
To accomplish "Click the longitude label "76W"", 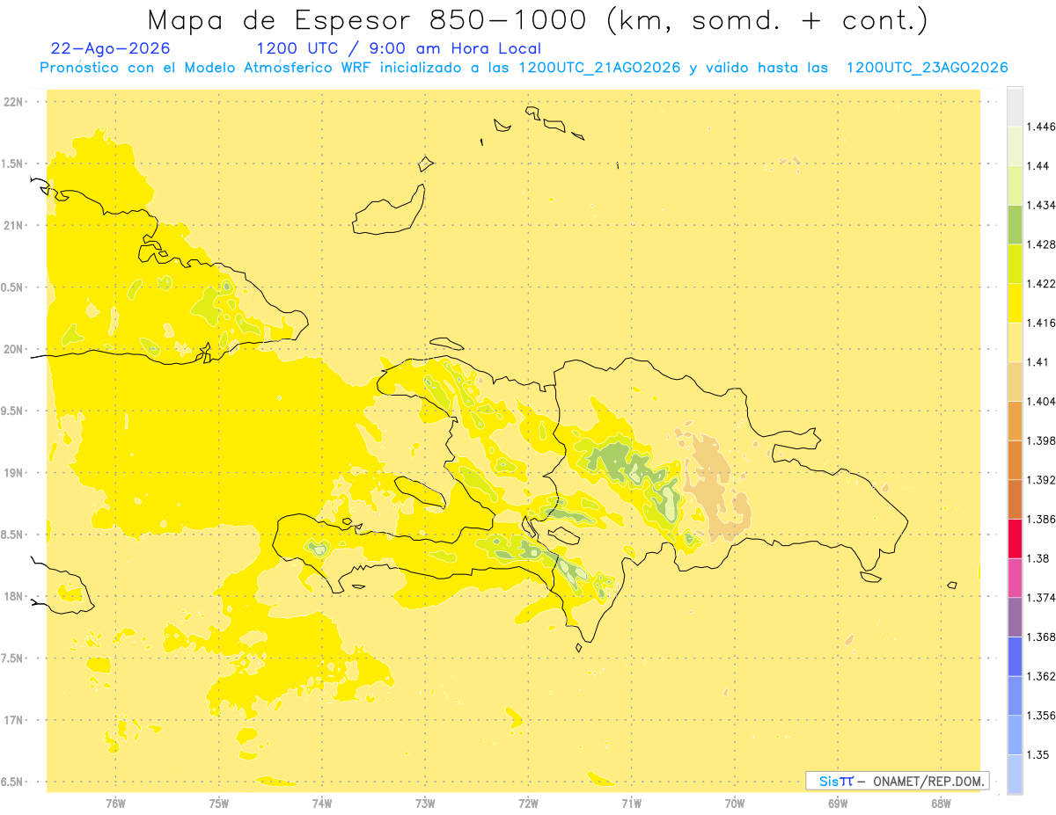I will (115, 804).
